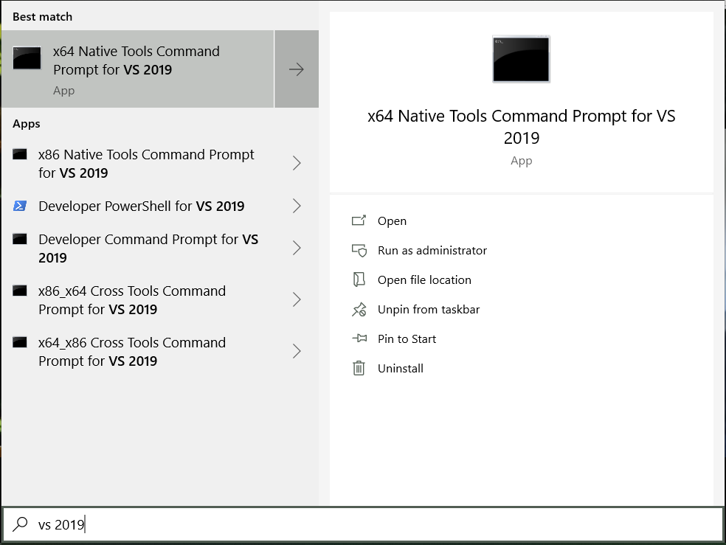Image resolution: width=726 pixels, height=545 pixels.
Task: Expand options for x86 Native Tools Command Prompt
Action: pyautogui.click(x=297, y=163)
